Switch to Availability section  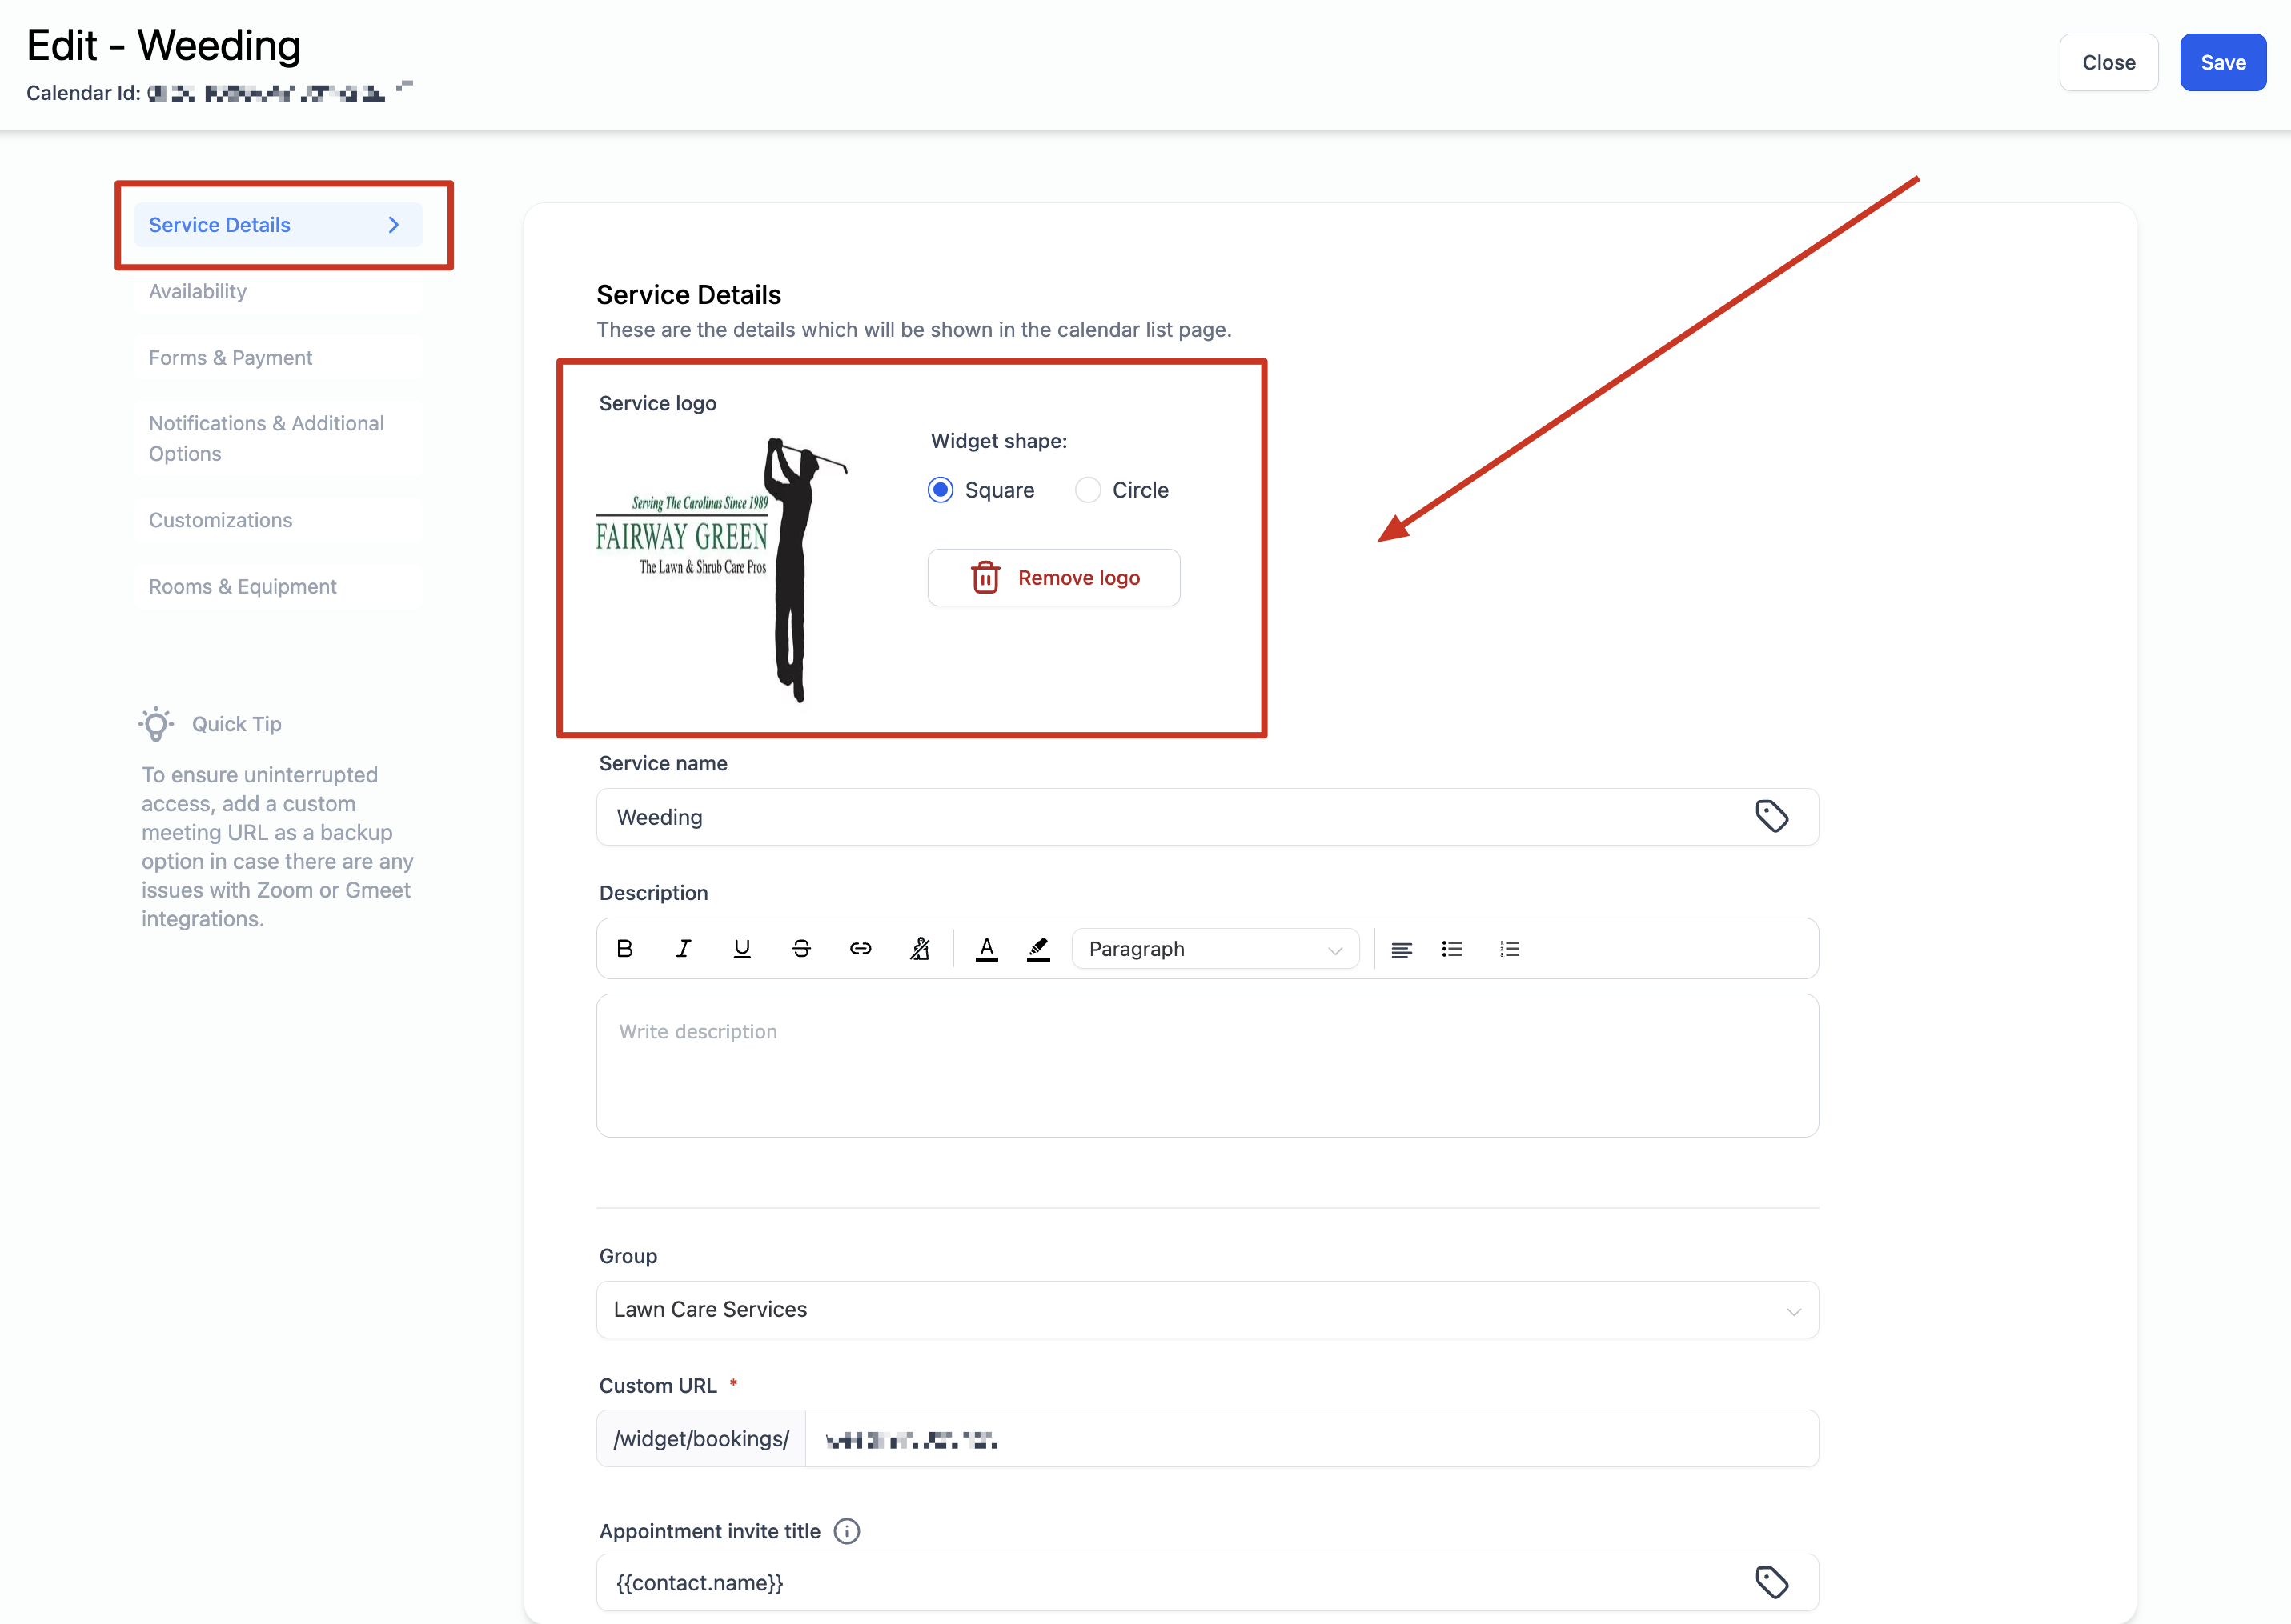tap(198, 291)
